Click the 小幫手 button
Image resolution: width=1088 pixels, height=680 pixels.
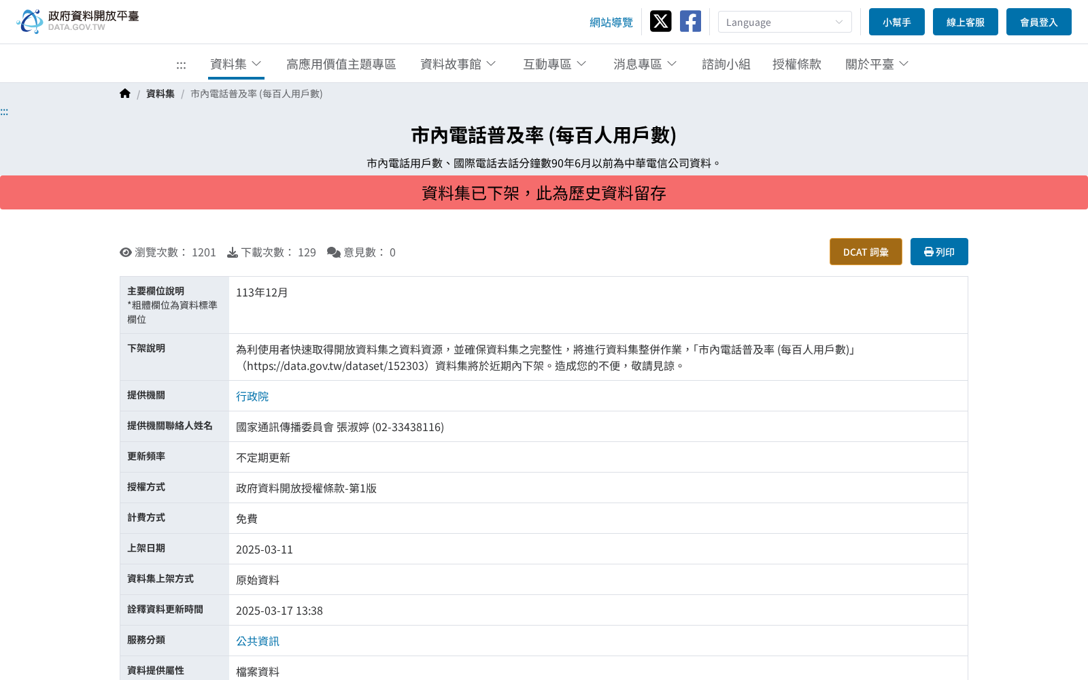897,22
